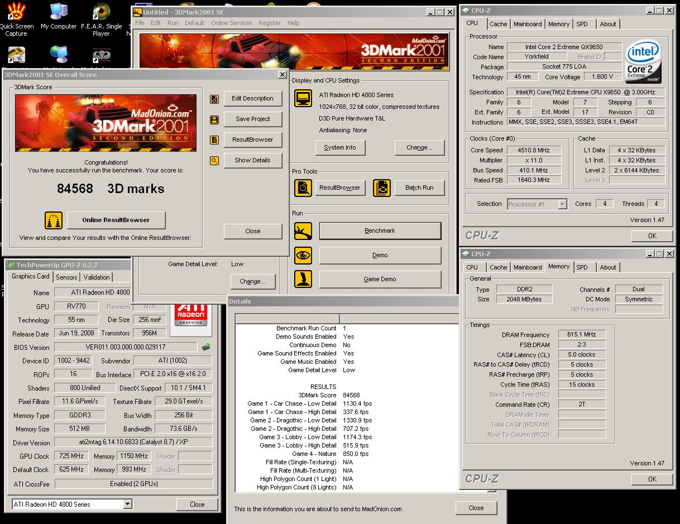
Task: Click the BIOS Version field in GPU-Z
Action: pyautogui.click(x=126, y=347)
